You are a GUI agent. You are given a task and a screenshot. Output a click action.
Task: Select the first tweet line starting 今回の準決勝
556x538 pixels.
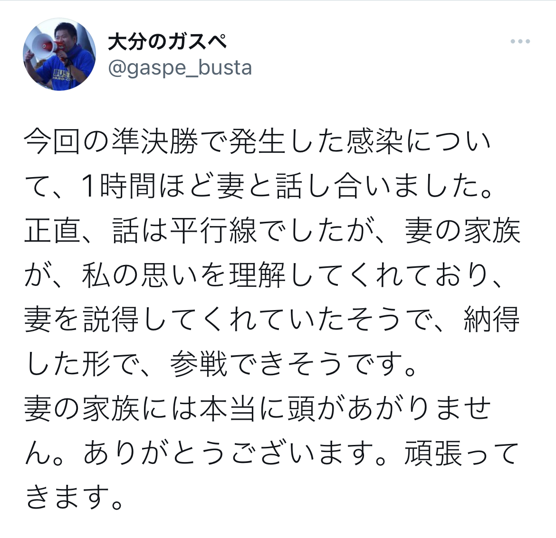click(258, 142)
